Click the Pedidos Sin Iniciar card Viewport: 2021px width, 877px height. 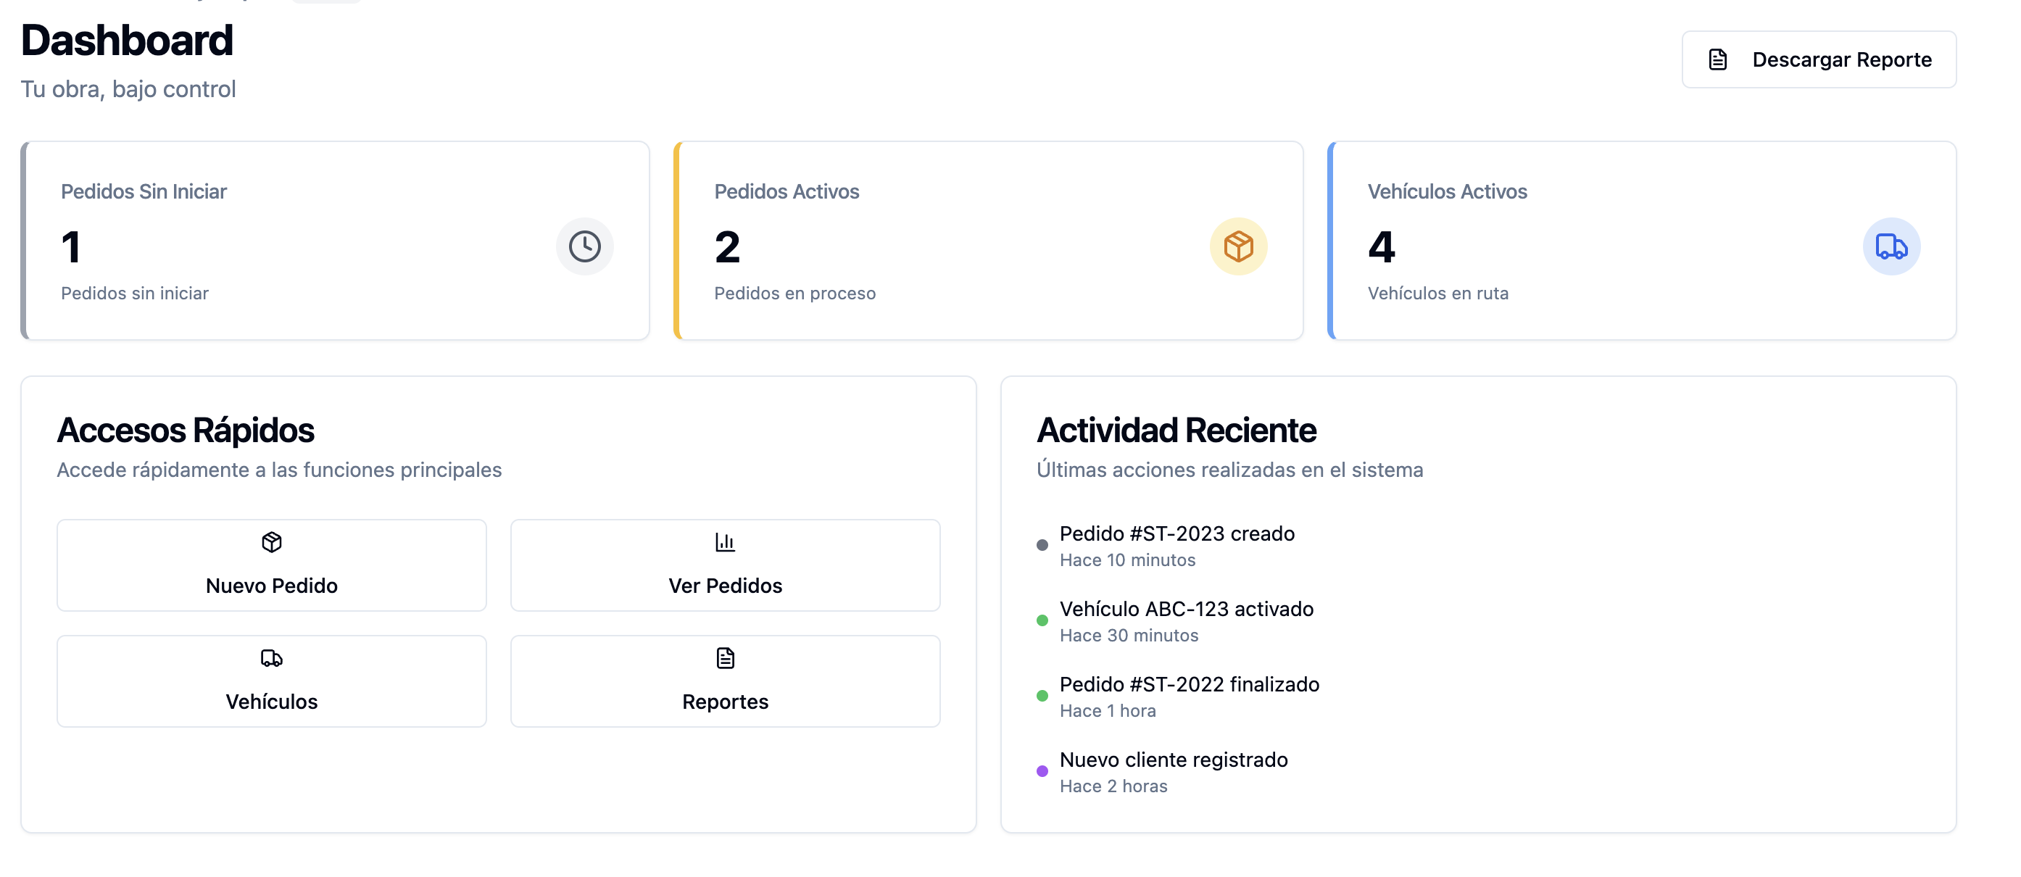click(336, 241)
